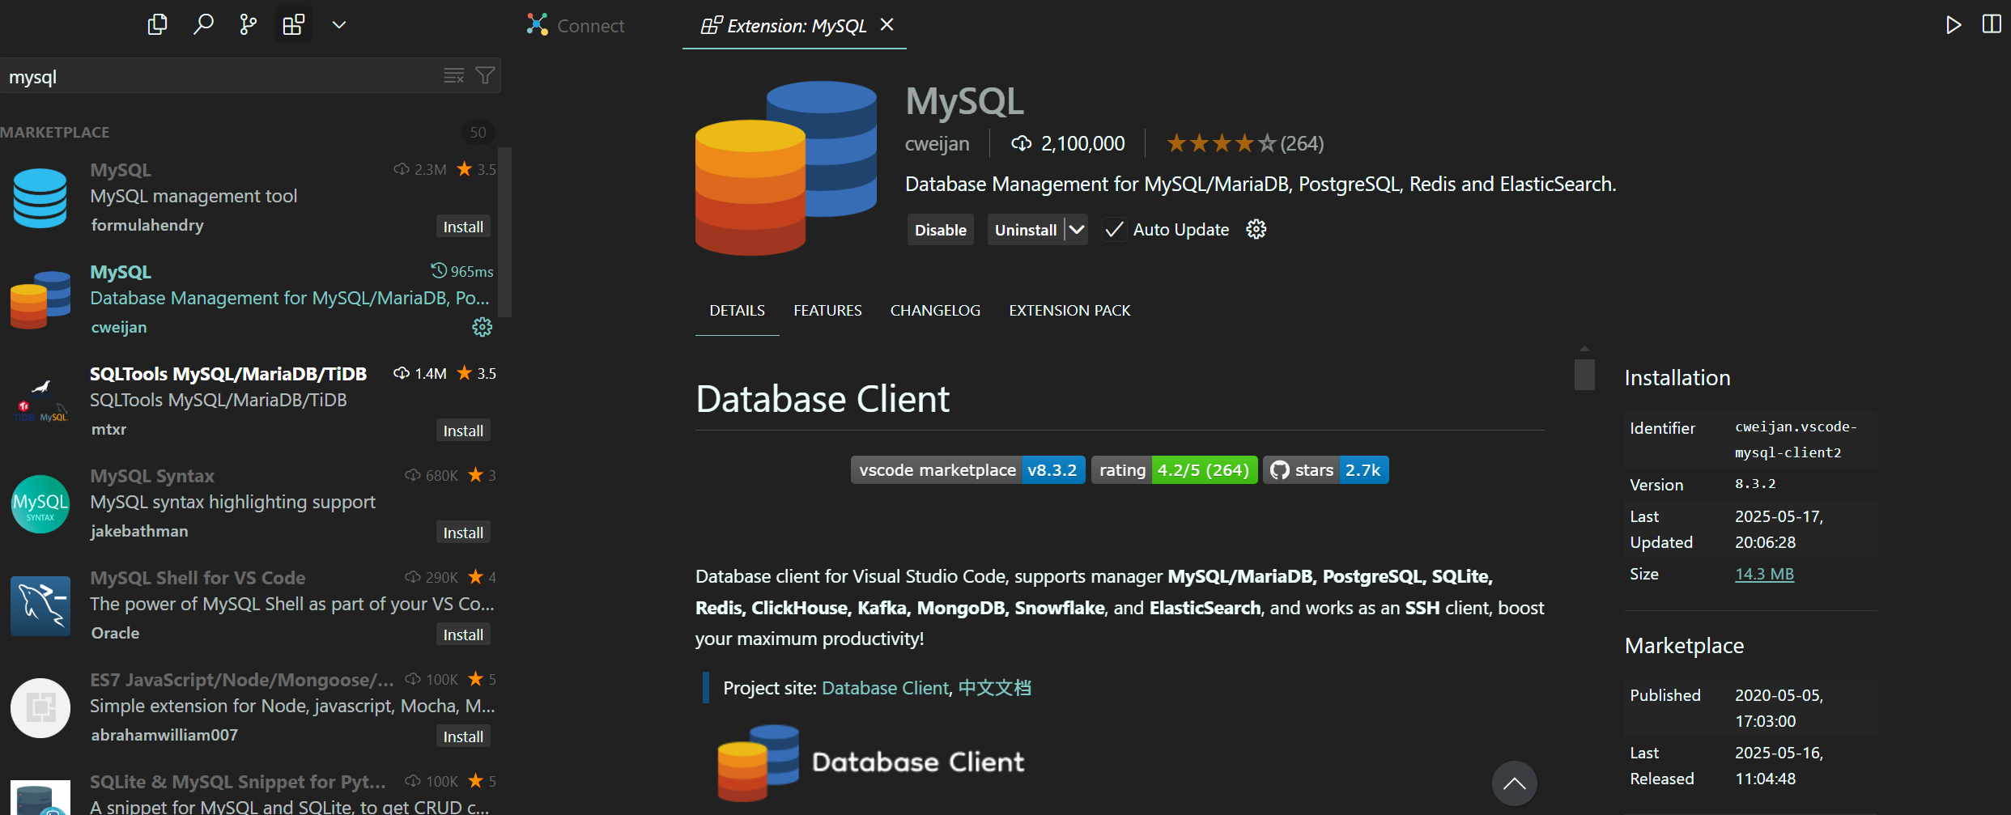This screenshot has height=815, width=2011.
Task: Open MySQL Syntax title in list
Action: click(152, 476)
